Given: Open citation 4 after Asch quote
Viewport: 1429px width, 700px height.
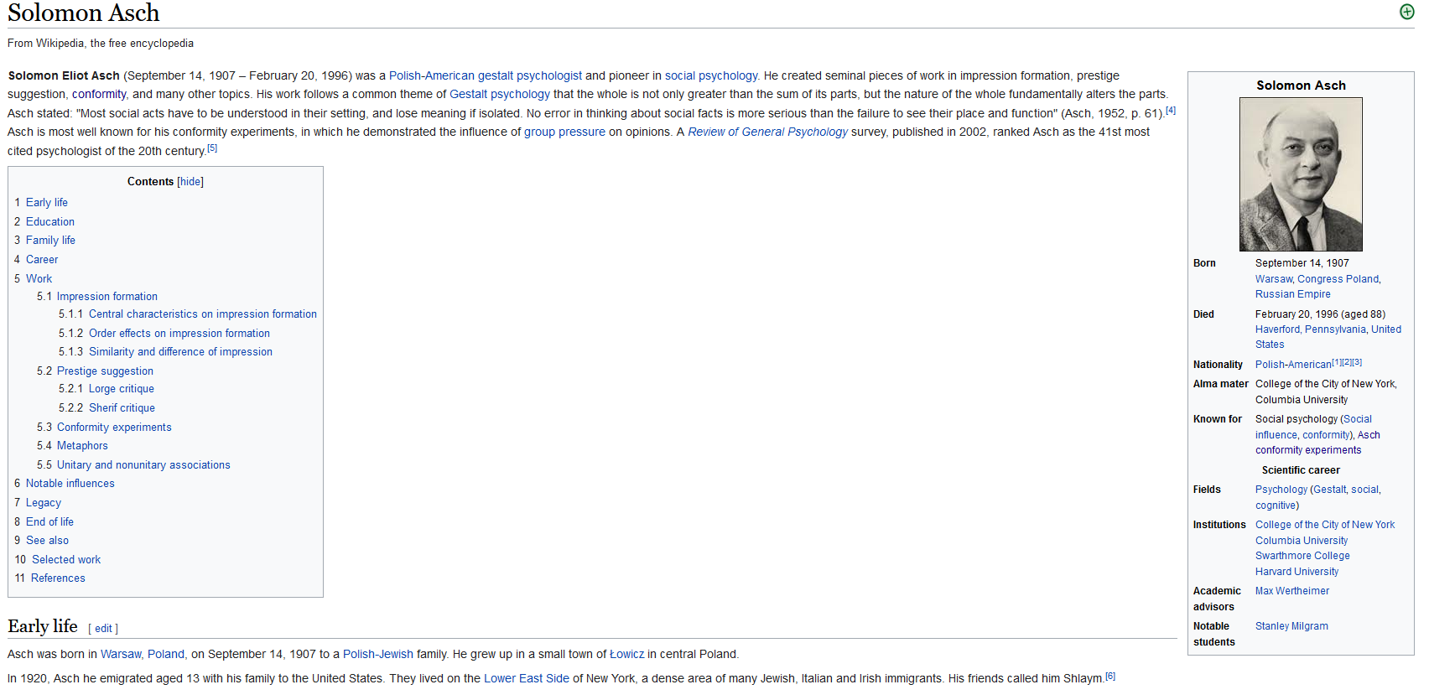Looking at the screenshot, I should [1171, 111].
